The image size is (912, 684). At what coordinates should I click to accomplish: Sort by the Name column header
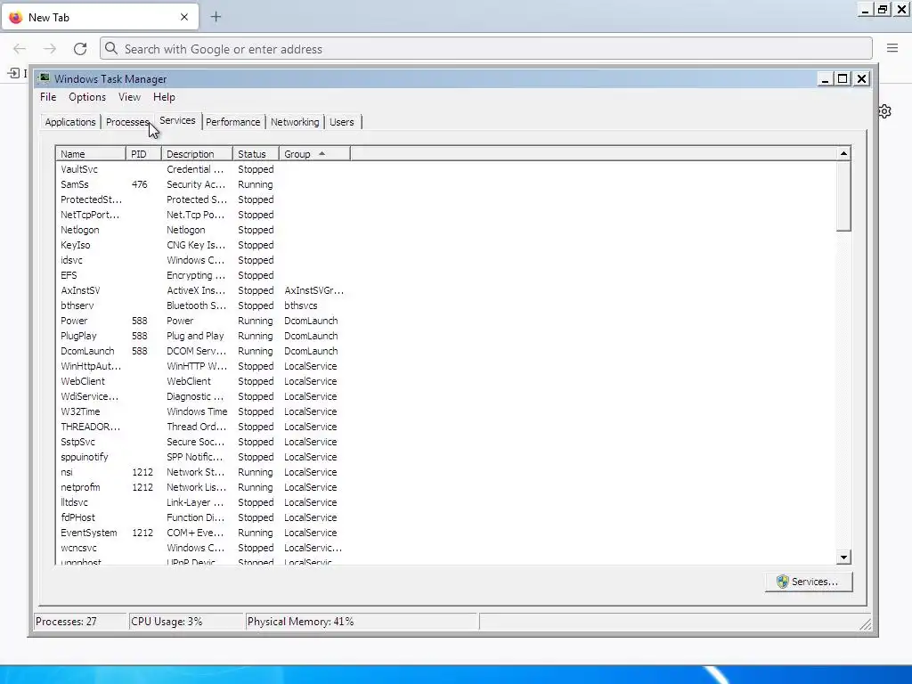coord(92,154)
